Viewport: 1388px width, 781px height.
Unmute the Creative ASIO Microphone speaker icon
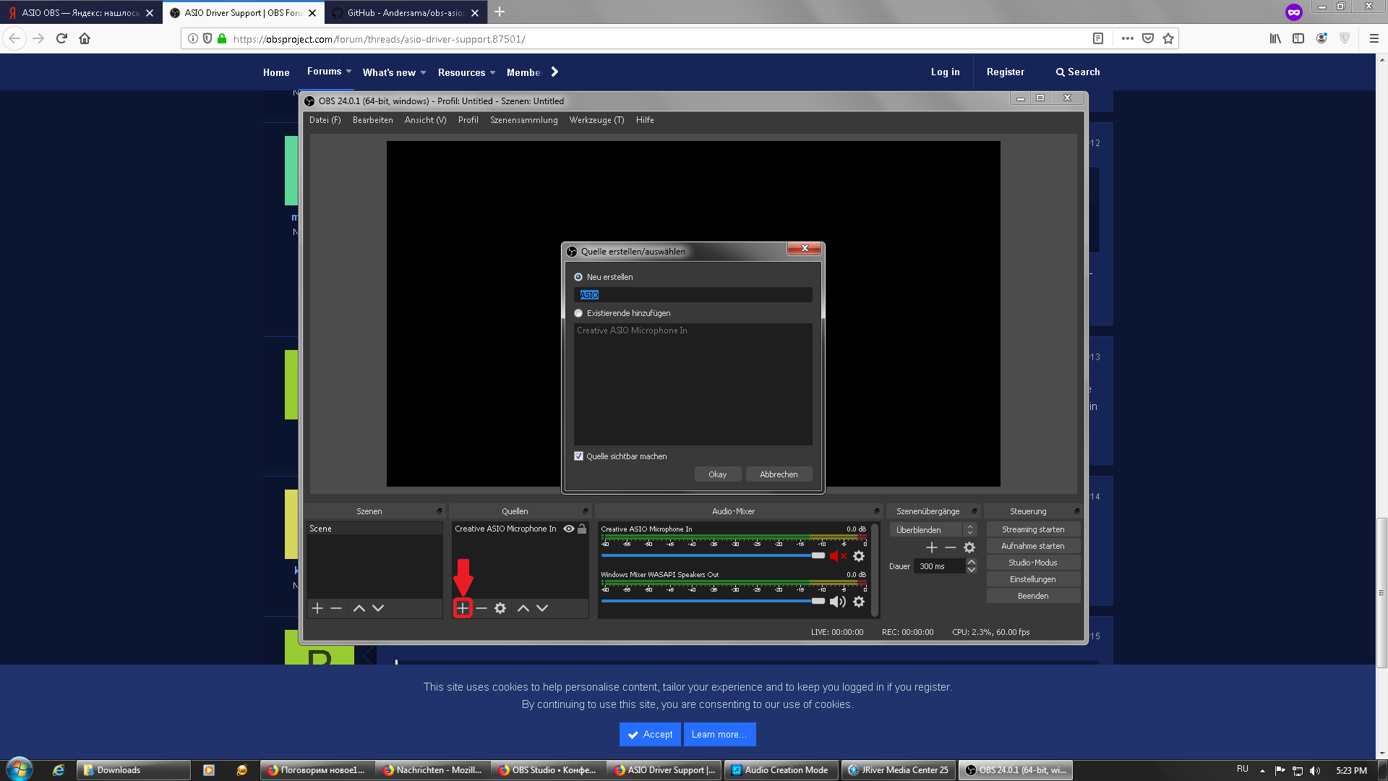point(837,556)
